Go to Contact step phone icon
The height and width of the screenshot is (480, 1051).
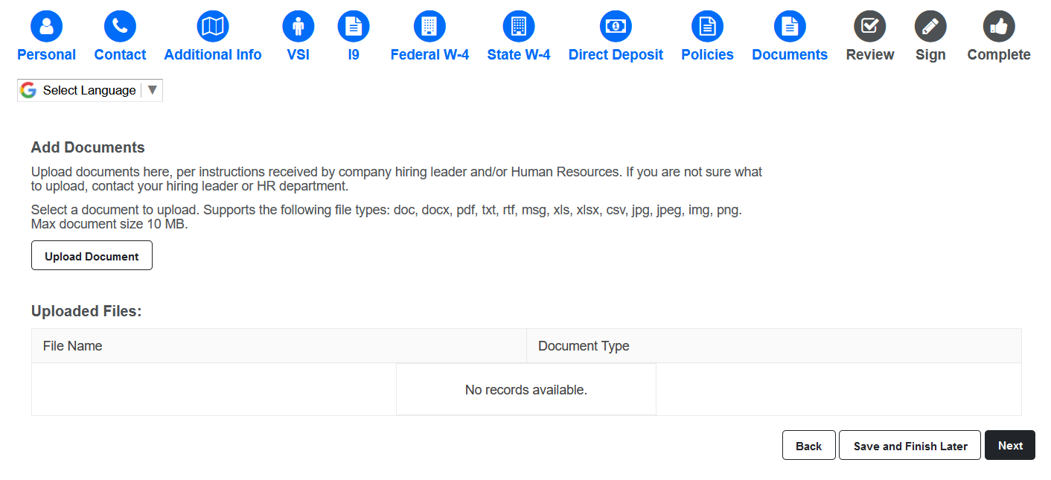pos(120,27)
